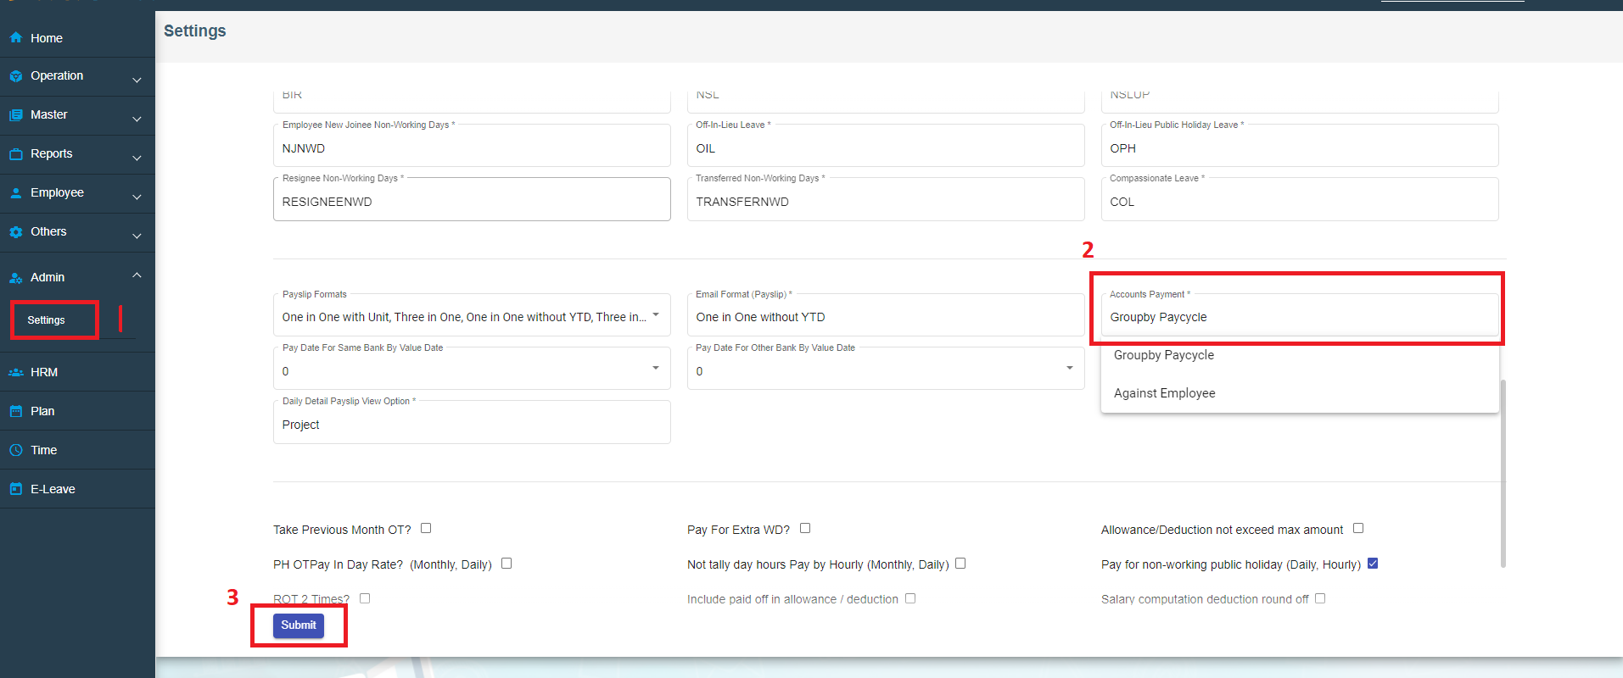Open the Settings submenu item
The height and width of the screenshot is (678, 1623).
47,320
